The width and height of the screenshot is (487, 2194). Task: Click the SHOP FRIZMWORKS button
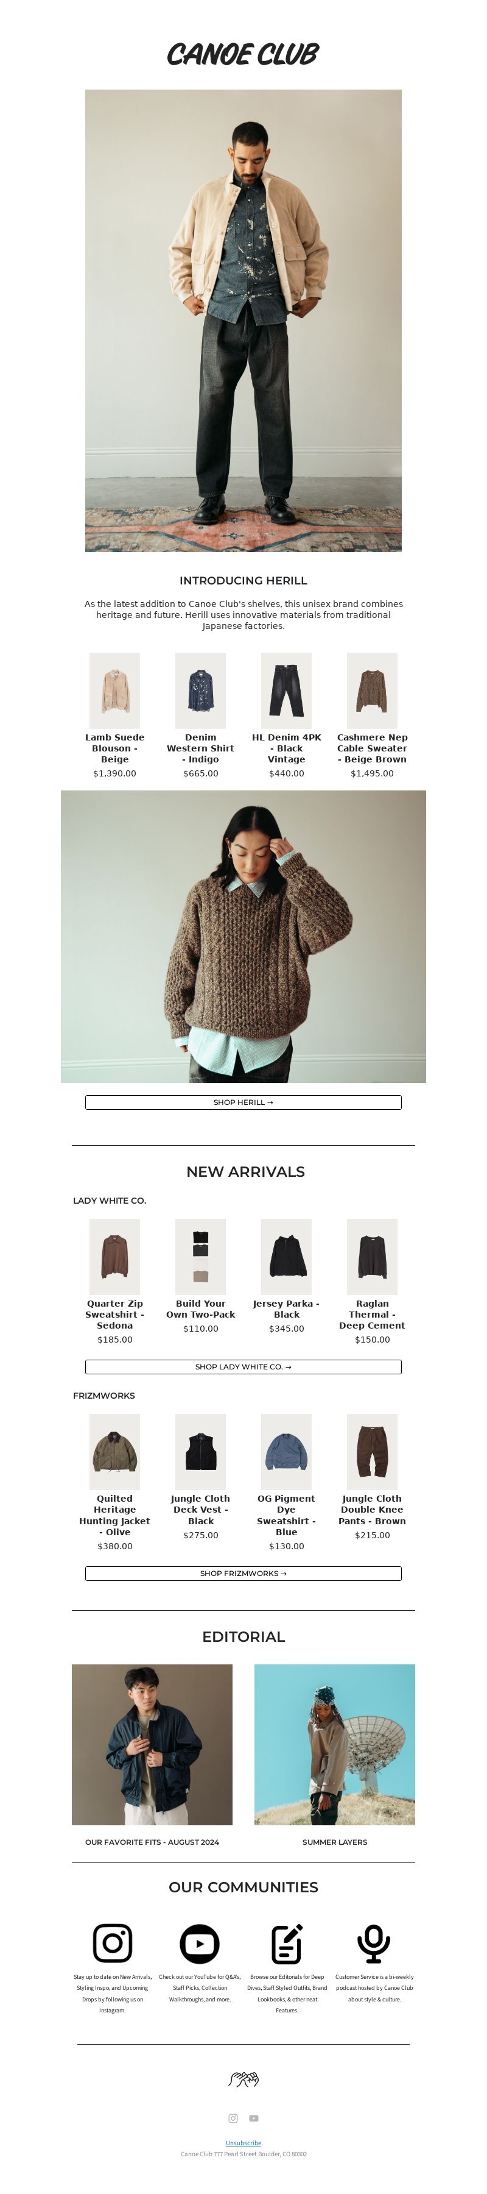pos(243,1572)
